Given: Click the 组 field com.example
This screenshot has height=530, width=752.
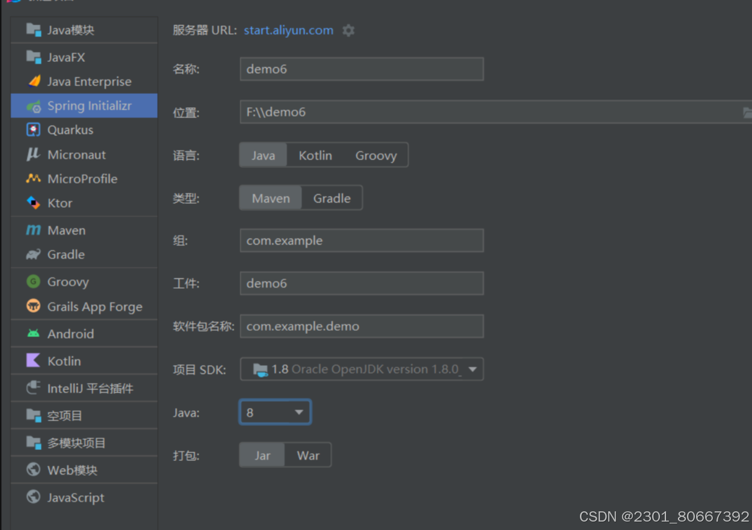Looking at the screenshot, I should tap(362, 241).
